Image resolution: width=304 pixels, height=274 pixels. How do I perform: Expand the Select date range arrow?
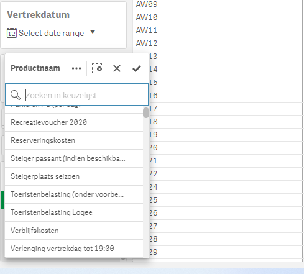[93, 32]
